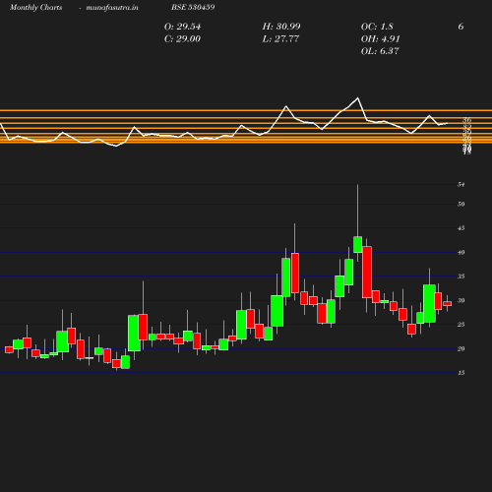Click the 30 price axis label
The image size is (492, 492).
click(x=461, y=300)
